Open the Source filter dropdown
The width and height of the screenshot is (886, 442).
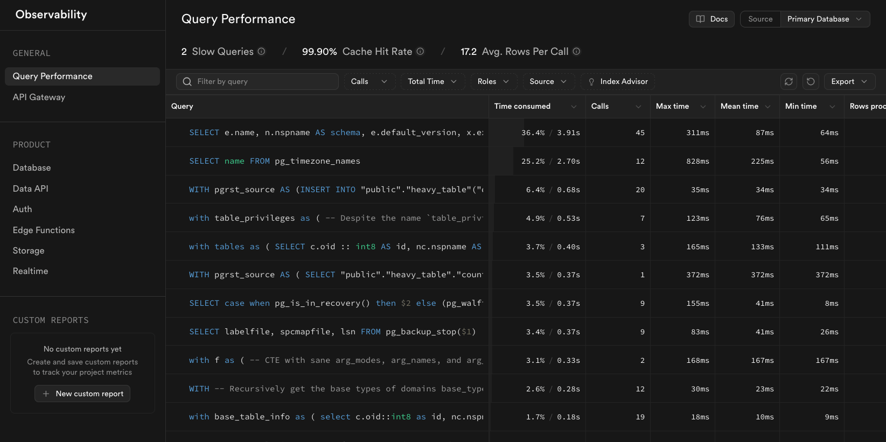[548, 81]
